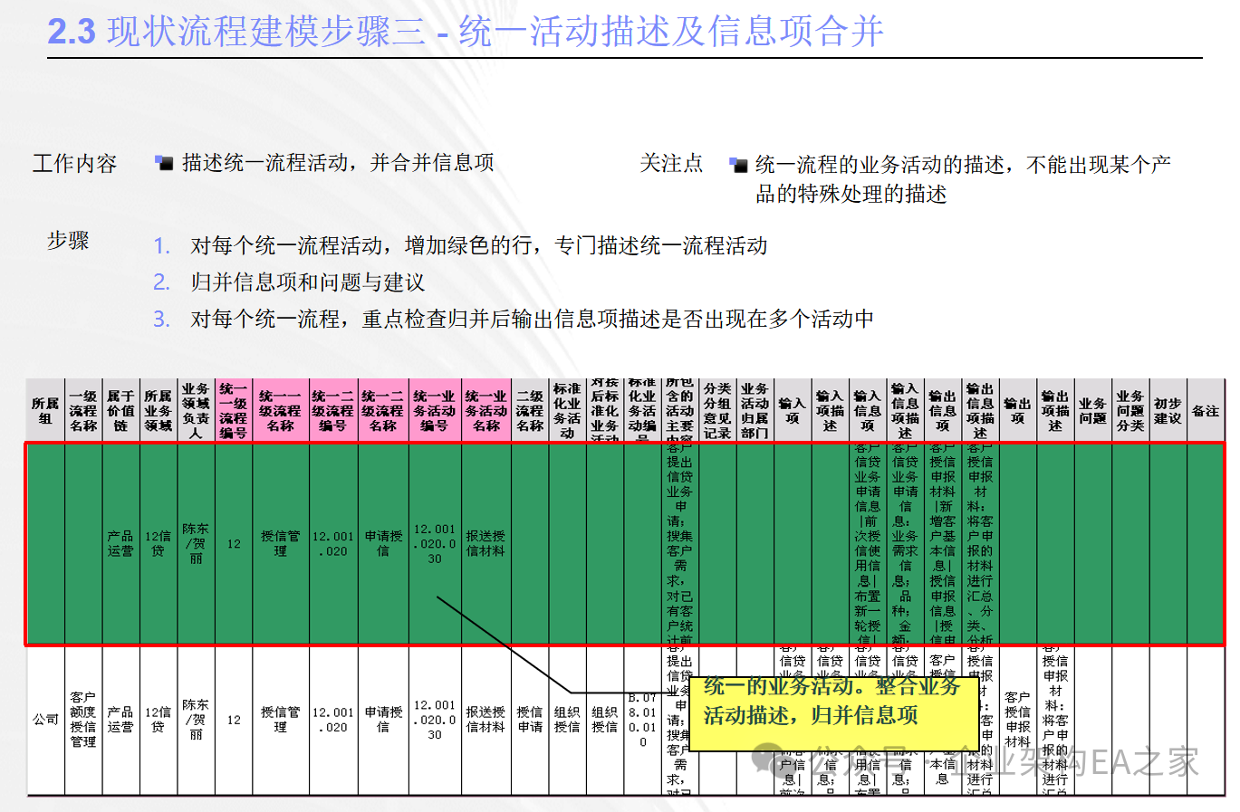Select the '所属业务领域' column header
Viewport: 1240px width, 812px height.
tap(158, 411)
